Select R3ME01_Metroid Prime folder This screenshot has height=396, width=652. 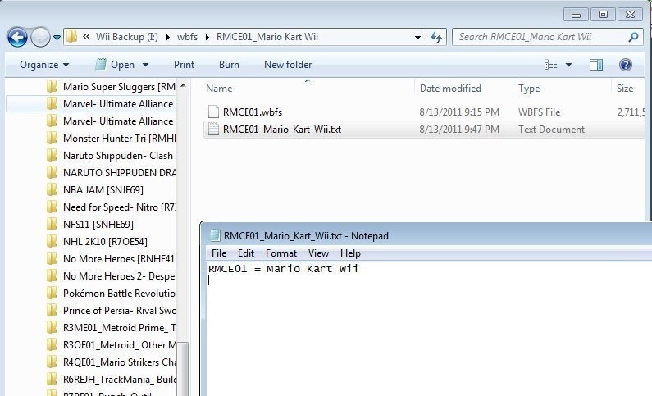coord(120,328)
